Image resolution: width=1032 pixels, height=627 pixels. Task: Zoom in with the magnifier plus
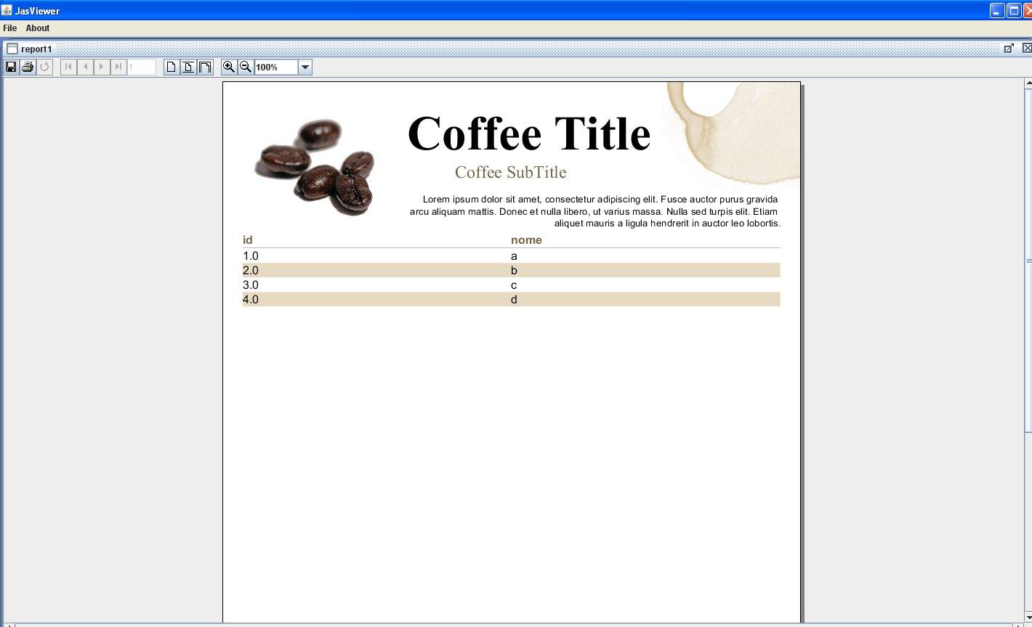tap(229, 67)
